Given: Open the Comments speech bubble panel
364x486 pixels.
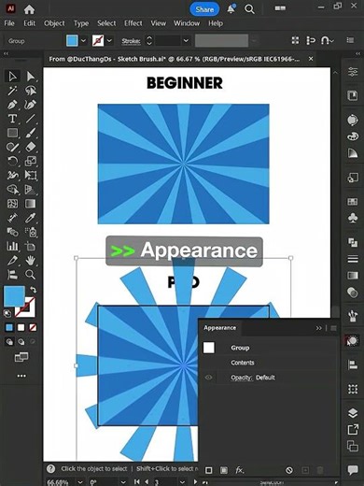Looking at the screenshot, I should 353,470.
